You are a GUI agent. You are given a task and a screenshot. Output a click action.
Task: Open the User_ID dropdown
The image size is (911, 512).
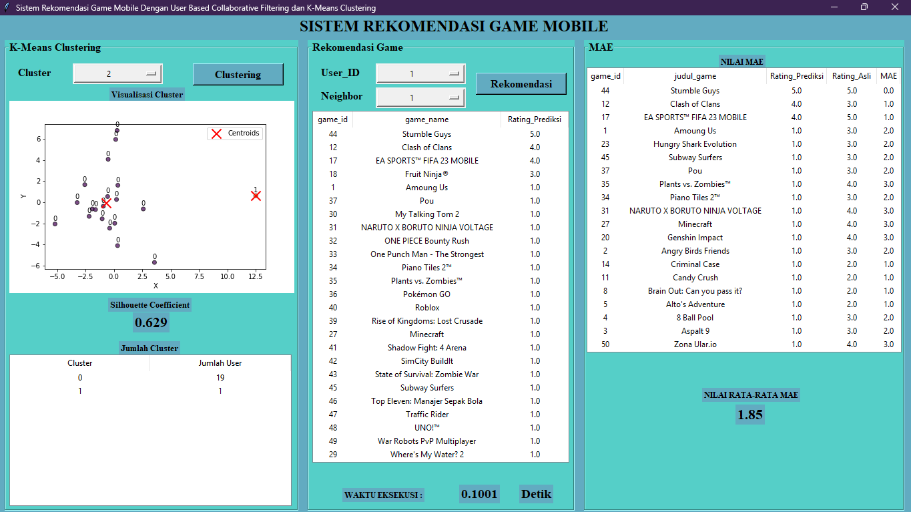tap(420, 73)
